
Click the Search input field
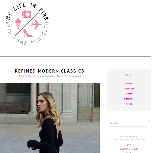[129, 123]
